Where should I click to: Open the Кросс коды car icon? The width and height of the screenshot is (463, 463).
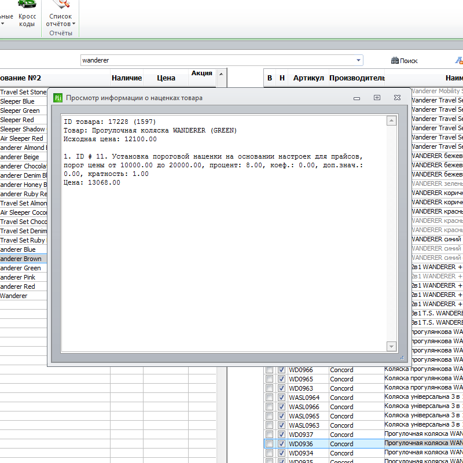tap(27, 4)
